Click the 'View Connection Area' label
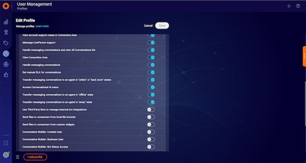The image size is (306, 163). (x=35, y=58)
